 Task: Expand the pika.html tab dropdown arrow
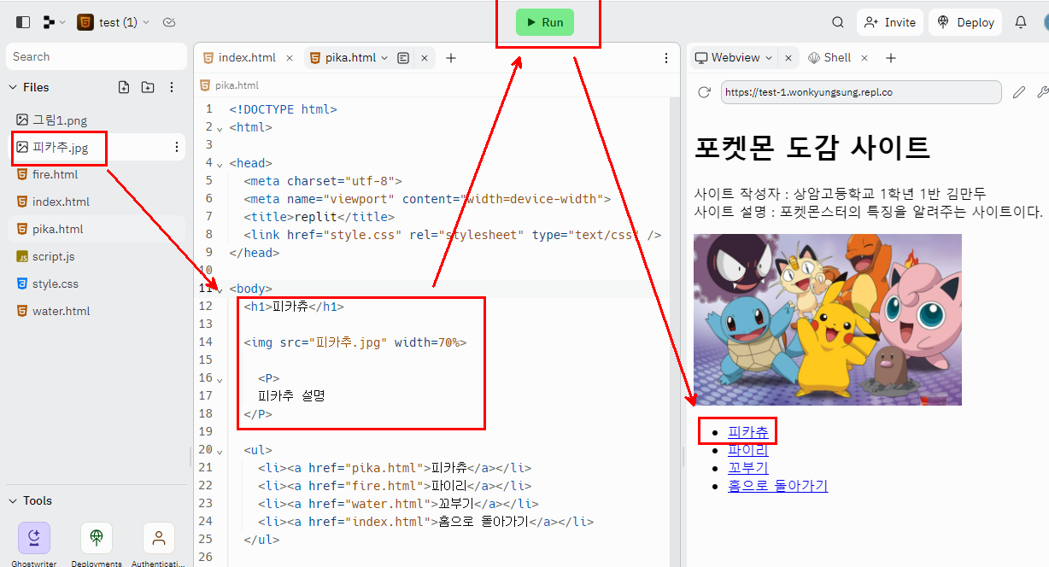pos(384,58)
